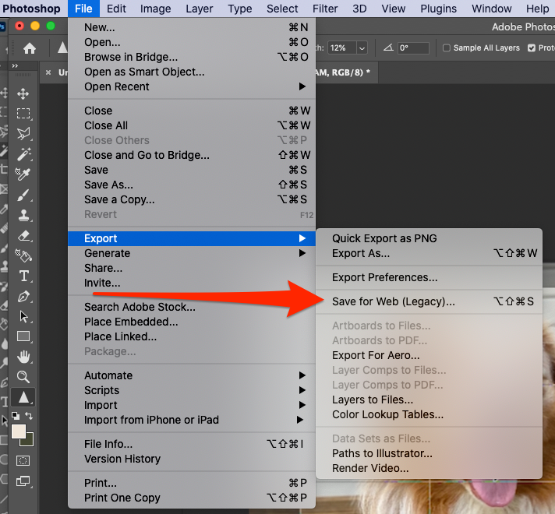The width and height of the screenshot is (555, 514).
Task: Click the foreground color swatch
Action: (19, 431)
